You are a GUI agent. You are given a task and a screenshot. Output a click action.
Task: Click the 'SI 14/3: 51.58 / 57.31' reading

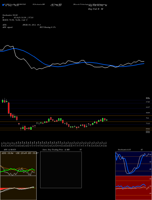[x=24, y=18]
